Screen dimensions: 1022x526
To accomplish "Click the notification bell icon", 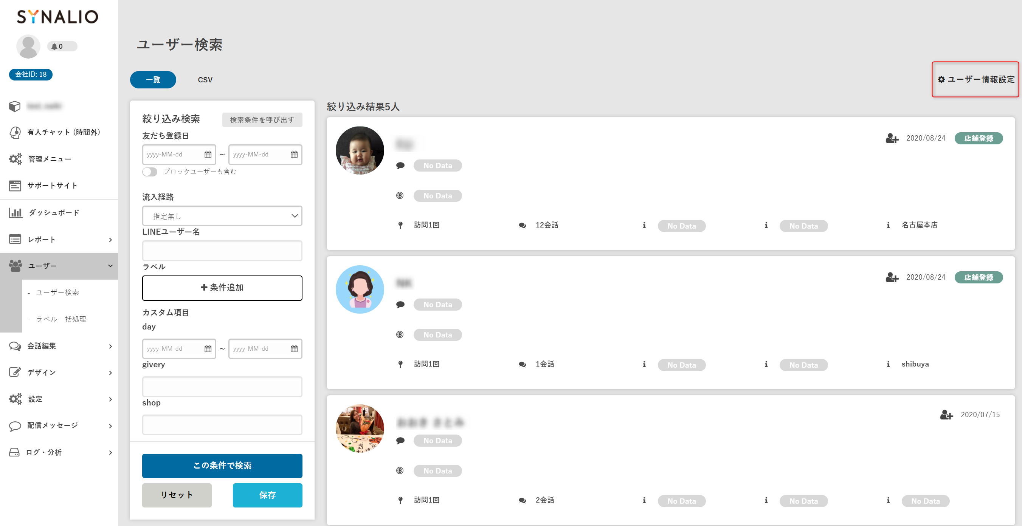I will 54,46.
